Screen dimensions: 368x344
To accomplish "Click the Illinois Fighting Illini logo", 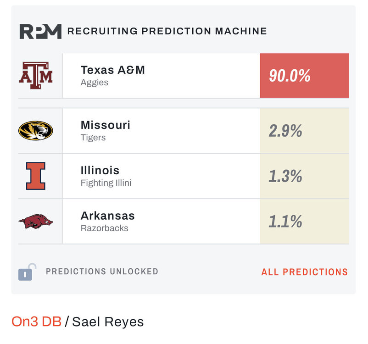I will [36, 176].
